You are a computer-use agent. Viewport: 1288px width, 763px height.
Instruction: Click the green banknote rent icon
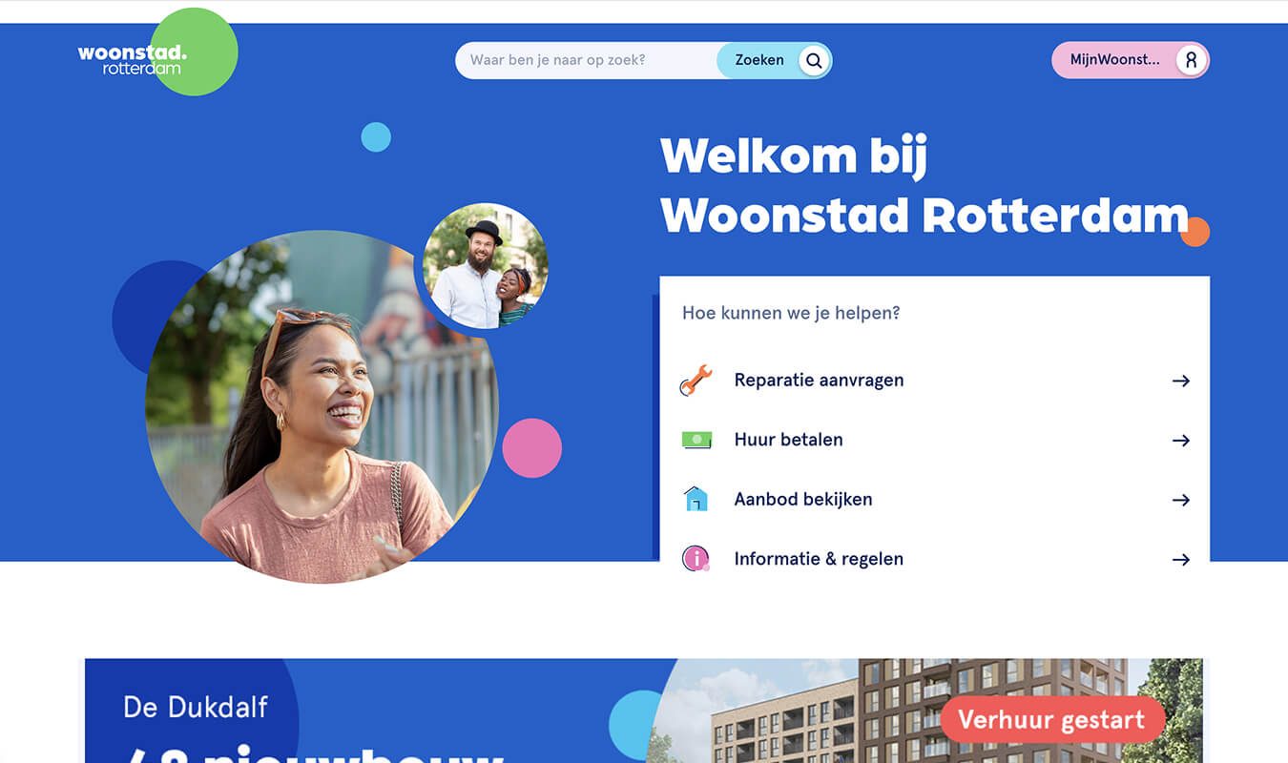point(696,440)
